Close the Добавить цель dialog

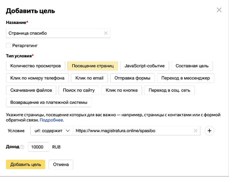[x=219, y=10]
